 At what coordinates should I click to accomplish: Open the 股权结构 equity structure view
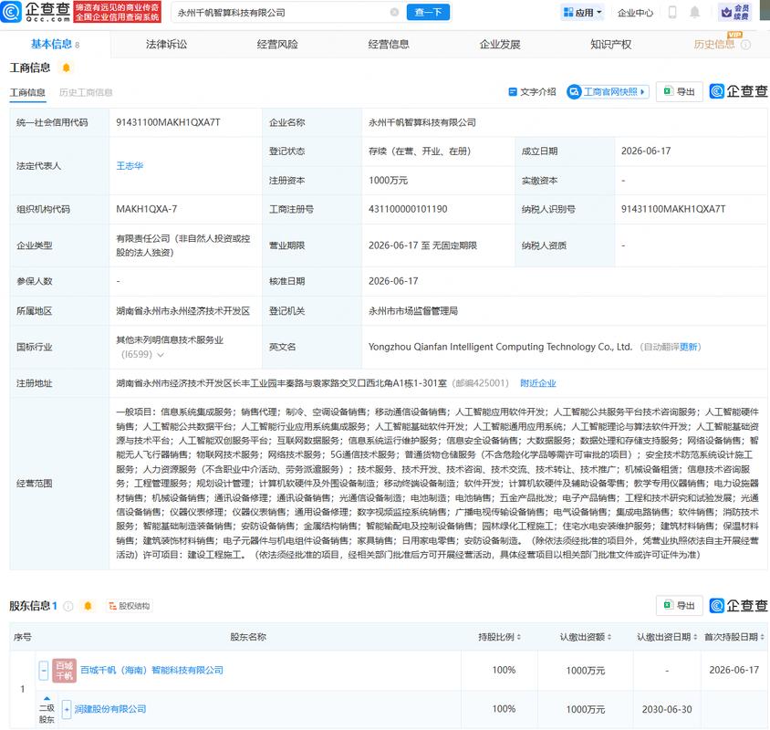pos(130,606)
